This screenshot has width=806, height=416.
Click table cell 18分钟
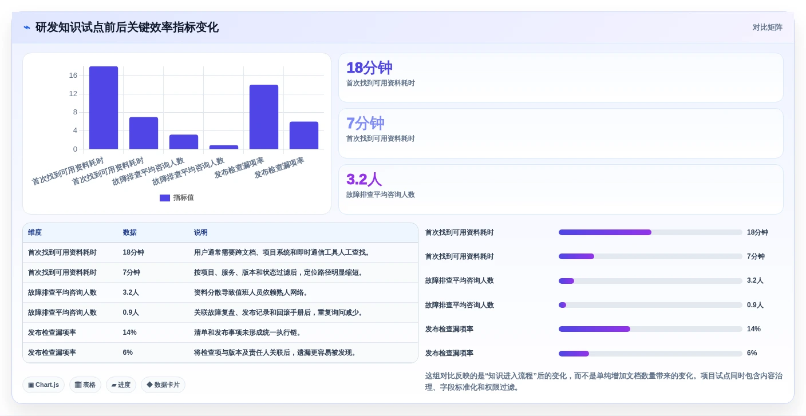point(133,252)
